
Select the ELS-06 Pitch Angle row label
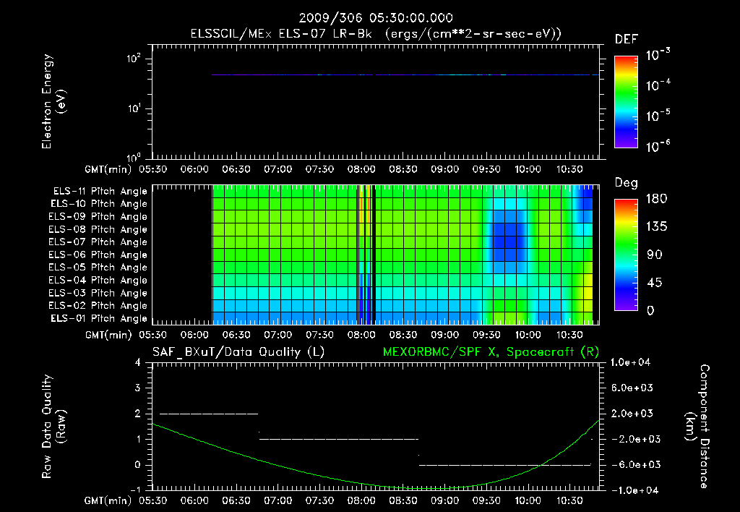pyautogui.click(x=98, y=255)
